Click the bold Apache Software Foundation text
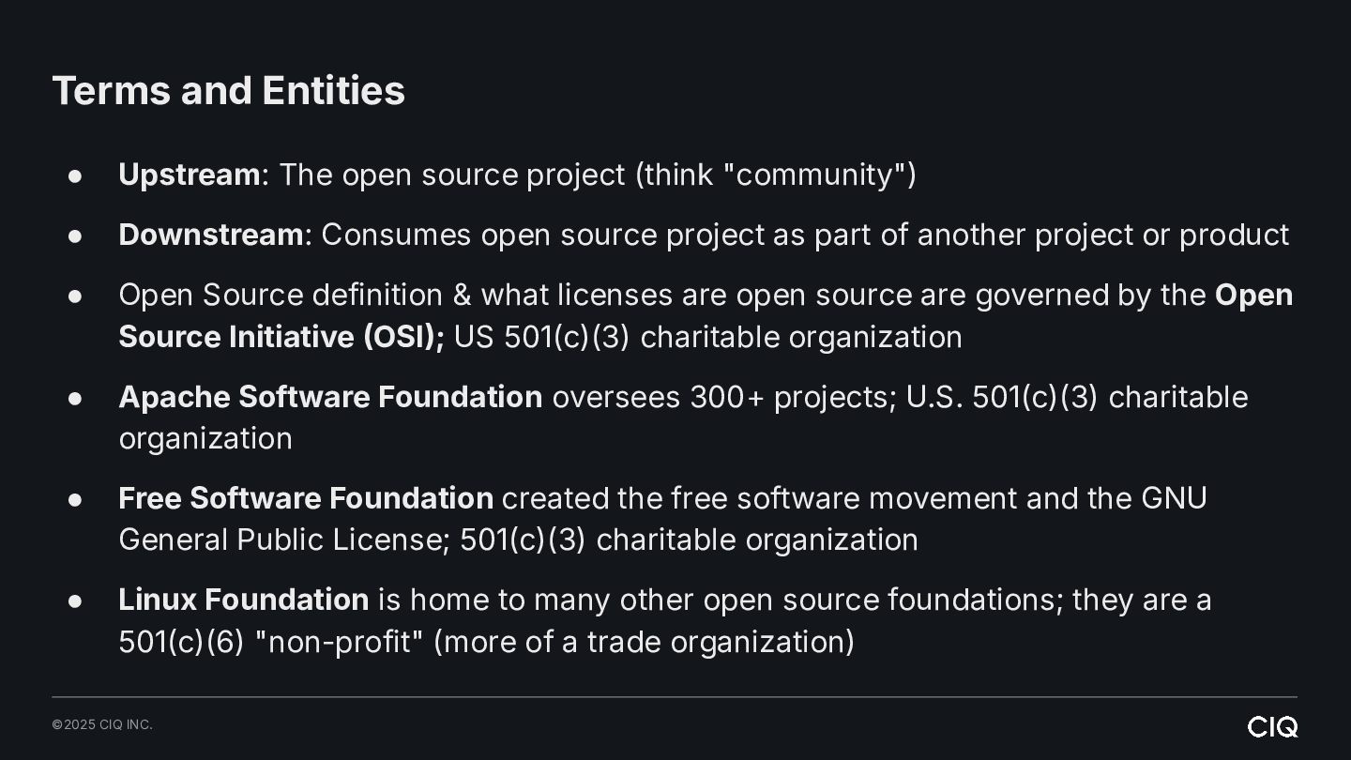The width and height of the screenshot is (1351, 760). tap(330, 397)
